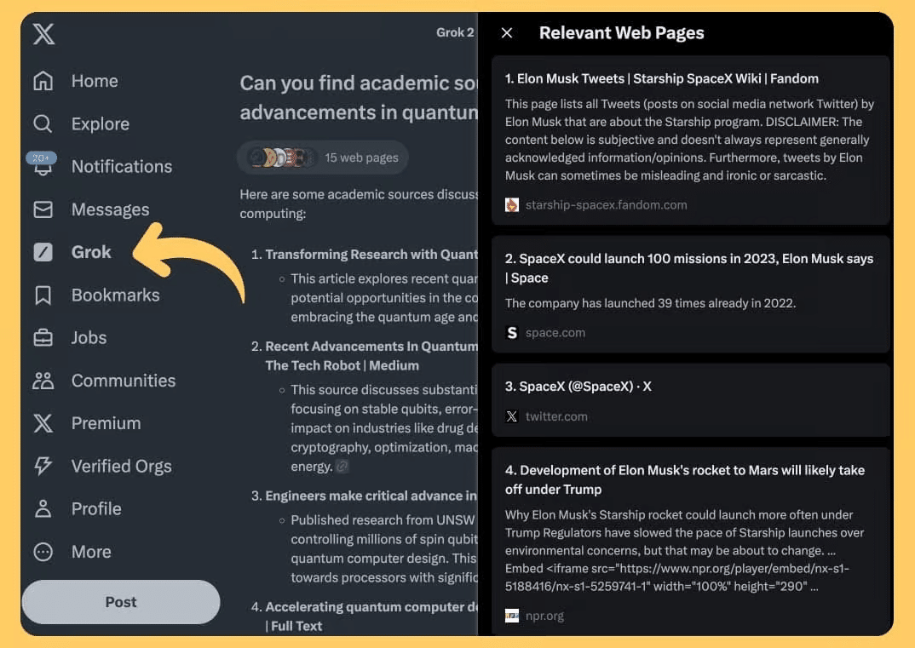Image resolution: width=915 pixels, height=648 pixels.
Task: Click 'This source discusses substanti' bullet
Action: [384, 428]
